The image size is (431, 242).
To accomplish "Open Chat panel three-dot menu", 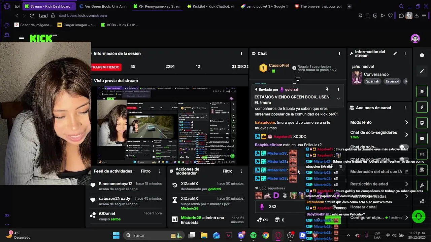I will click(x=339, y=53).
